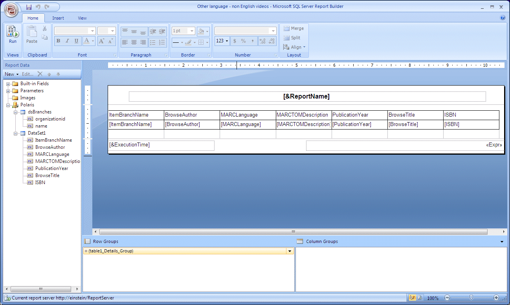This screenshot has width=510, height=305.
Task: Click the Run report icon
Action: 13,34
